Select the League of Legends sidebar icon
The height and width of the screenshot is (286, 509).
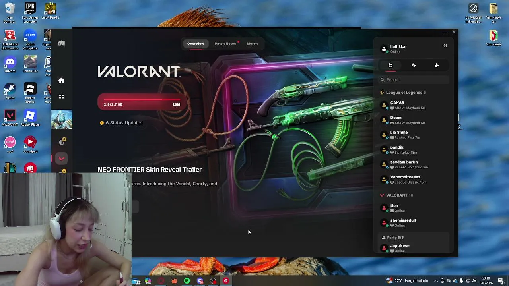click(x=61, y=142)
